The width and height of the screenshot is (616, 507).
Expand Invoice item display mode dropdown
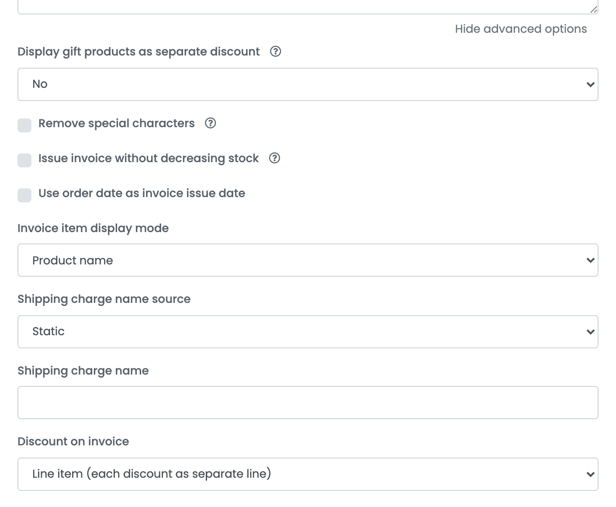[308, 260]
